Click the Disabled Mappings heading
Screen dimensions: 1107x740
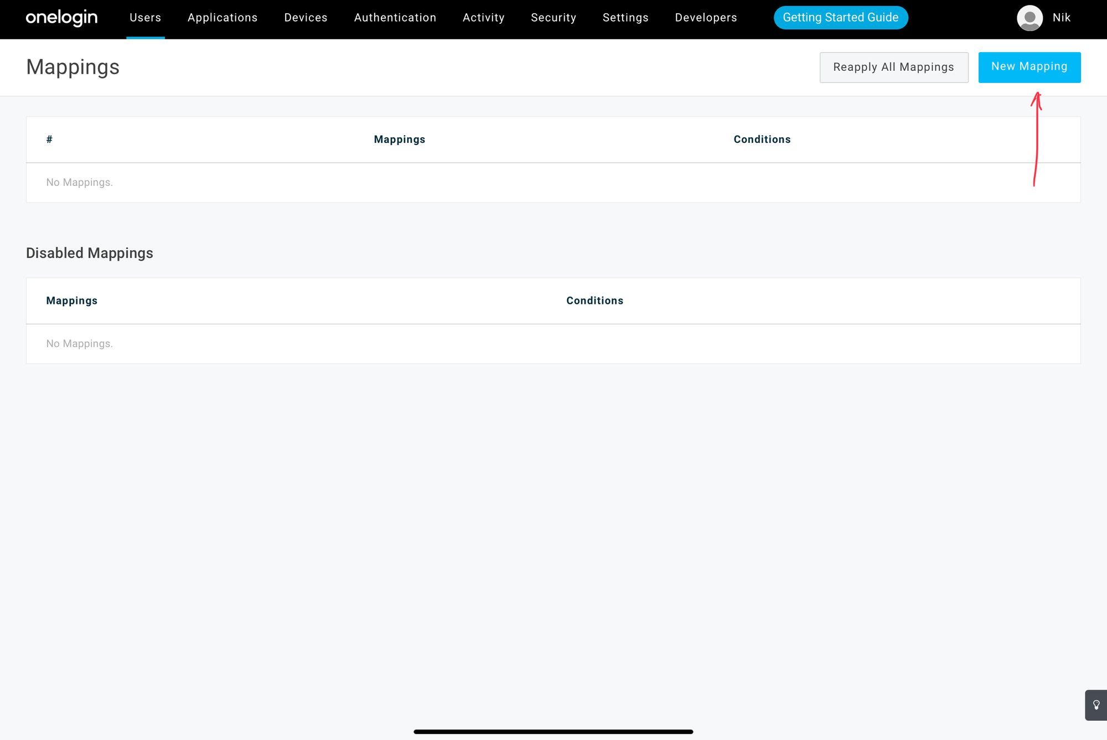[89, 253]
